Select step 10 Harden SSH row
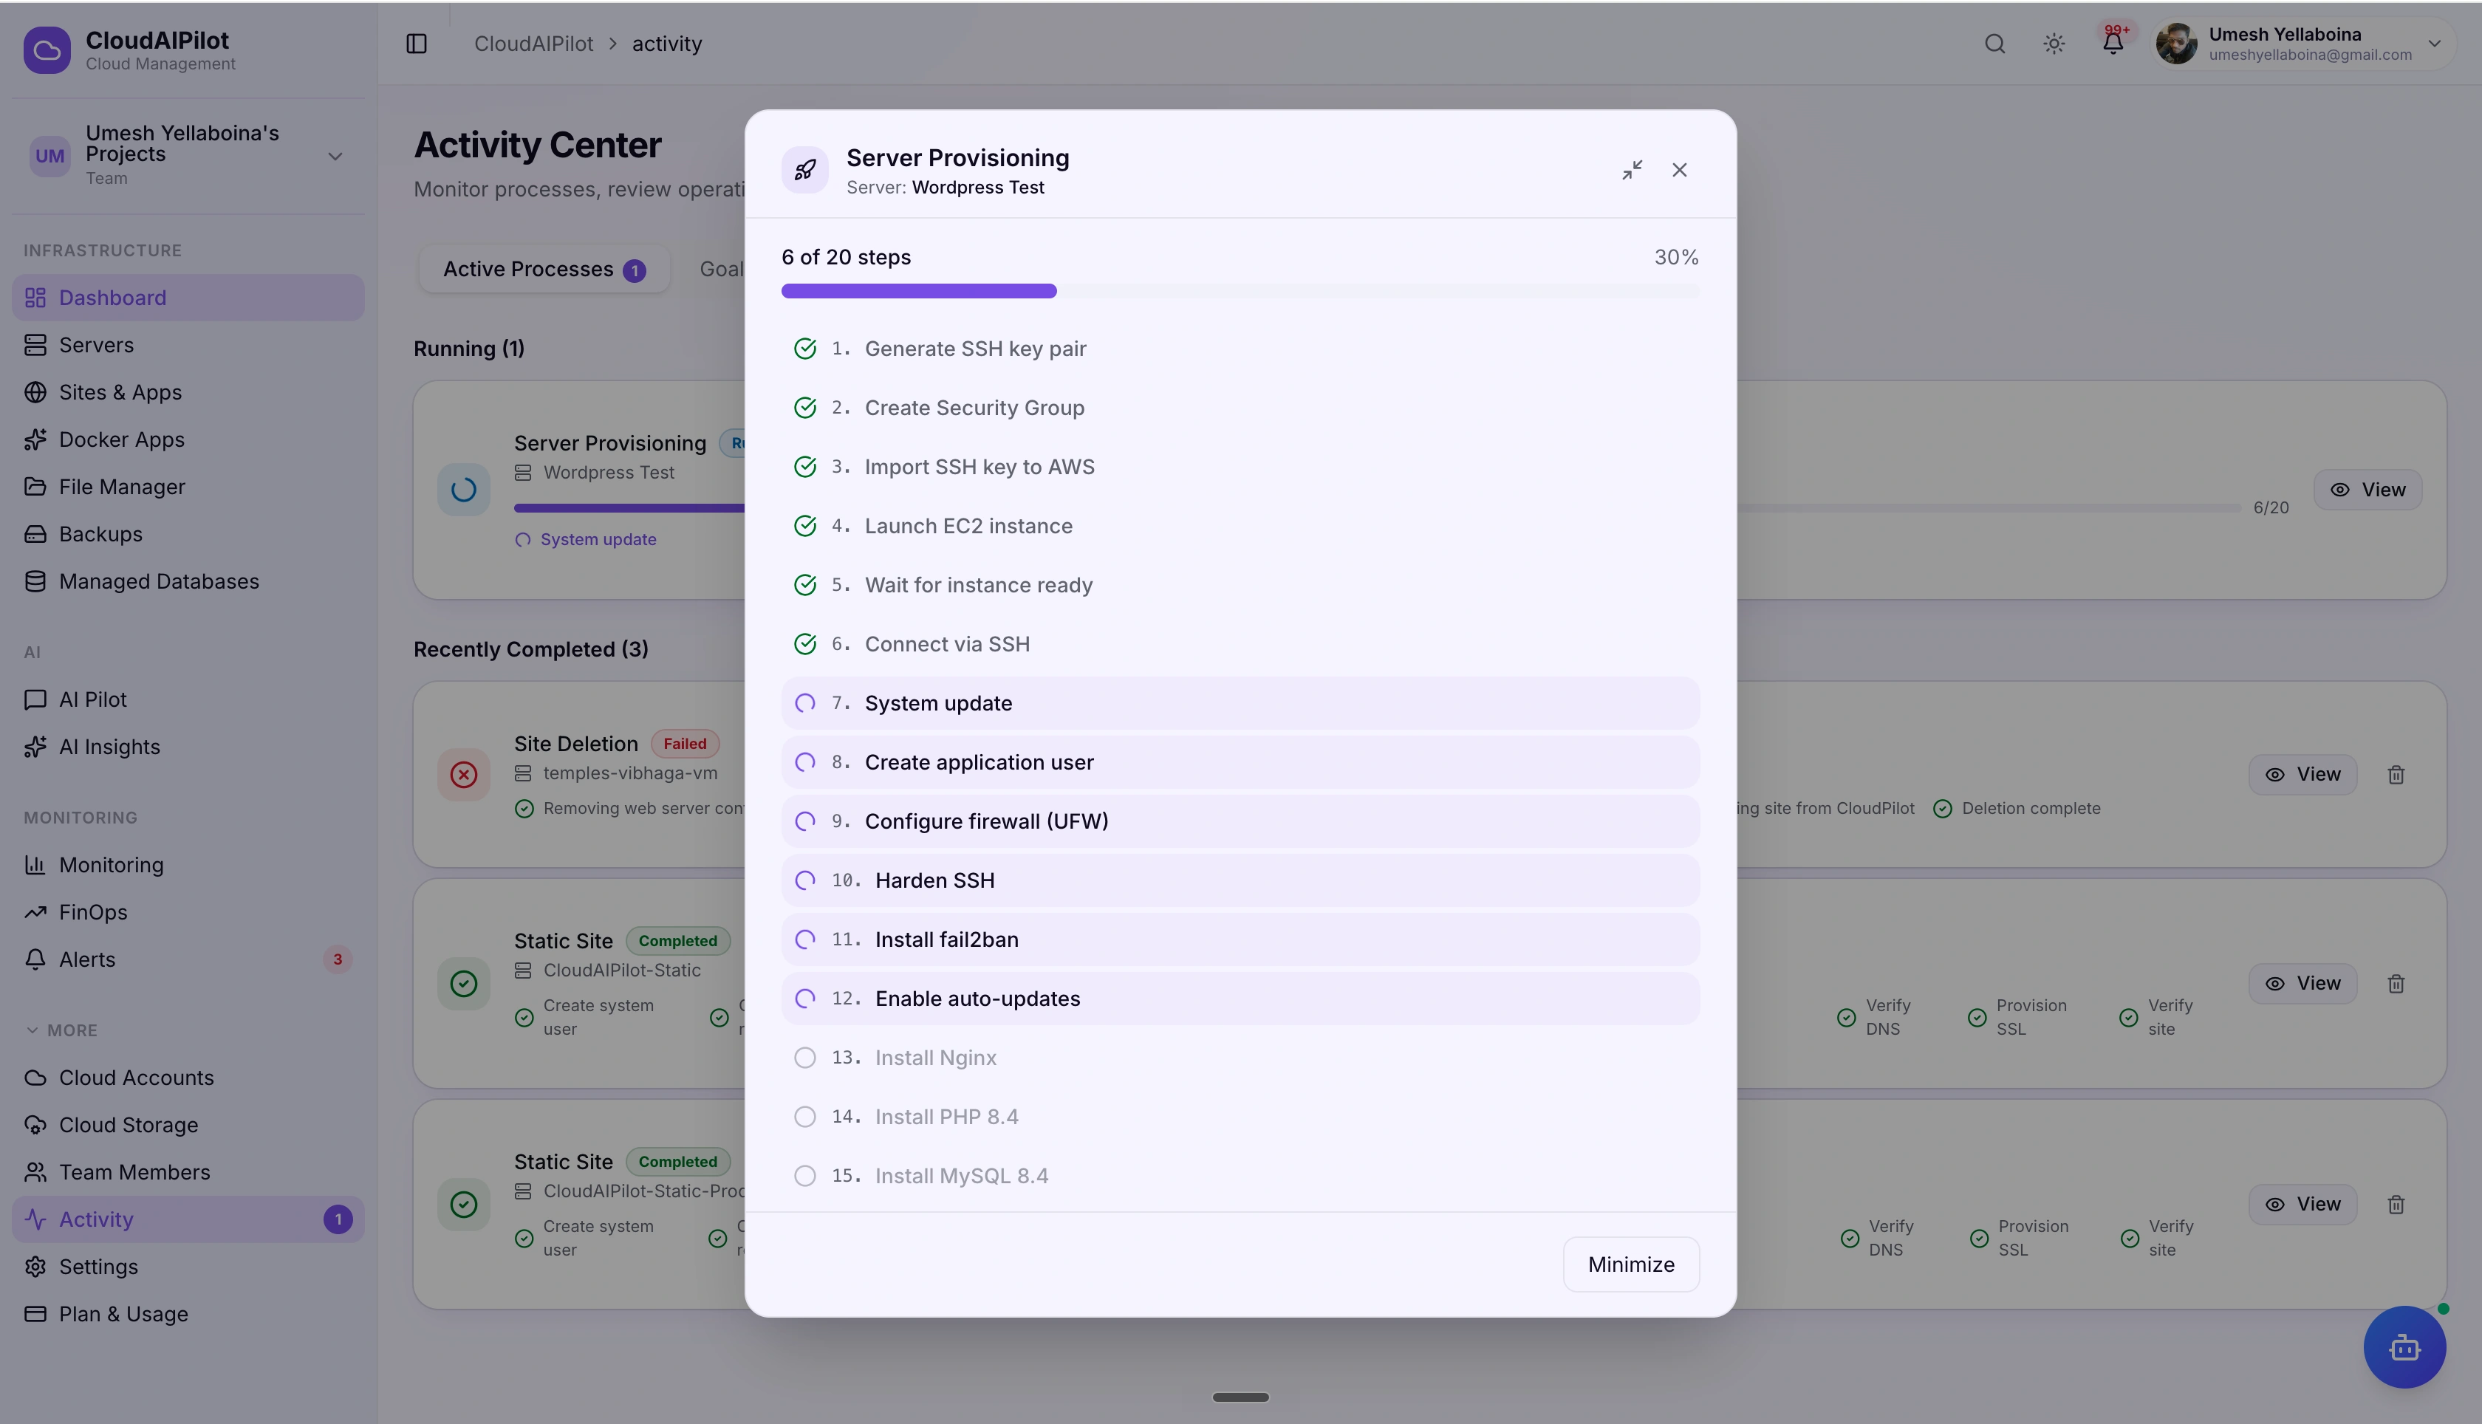This screenshot has width=2482, height=1424. pos(1240,880)
